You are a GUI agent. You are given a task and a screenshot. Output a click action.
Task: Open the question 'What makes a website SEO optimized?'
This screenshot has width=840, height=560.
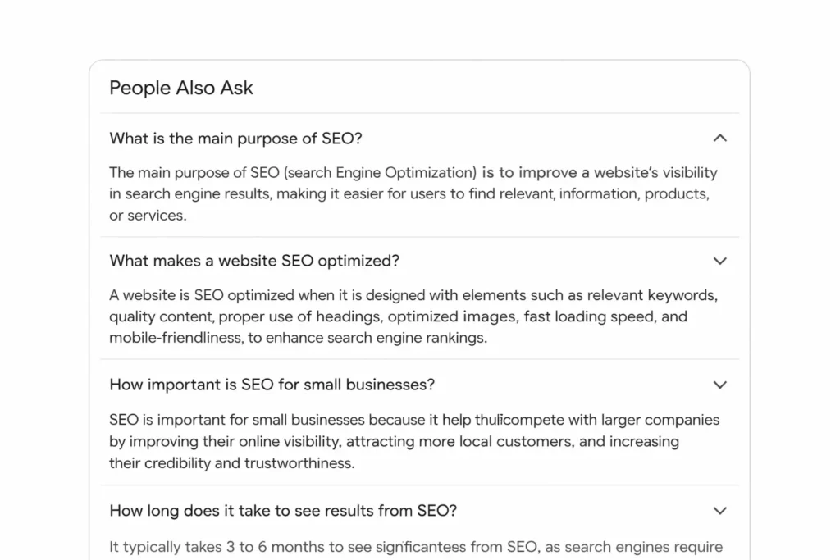click(254, 261)
